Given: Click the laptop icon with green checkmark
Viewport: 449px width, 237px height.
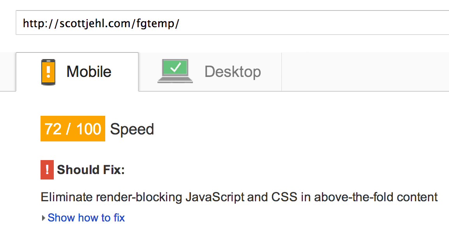Looking at the screenshot, I should pos(175,71).
